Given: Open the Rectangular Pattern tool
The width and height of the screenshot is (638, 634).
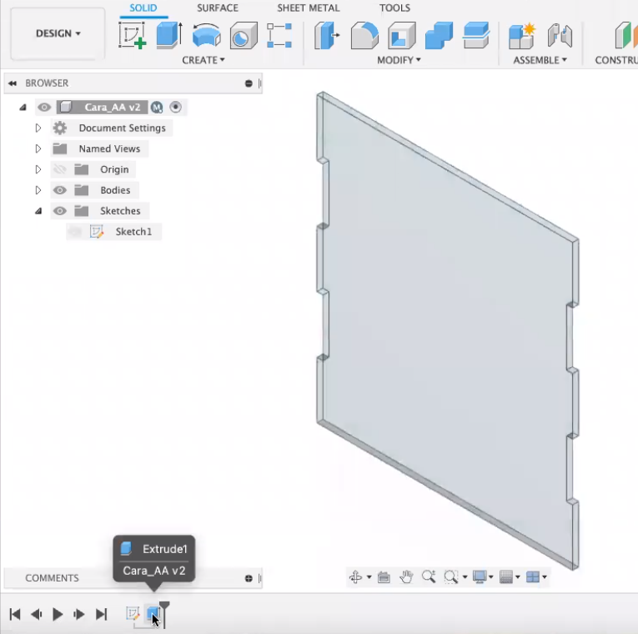Looking at the screenshot, I should pyautogui.click(x=279, y=35).
